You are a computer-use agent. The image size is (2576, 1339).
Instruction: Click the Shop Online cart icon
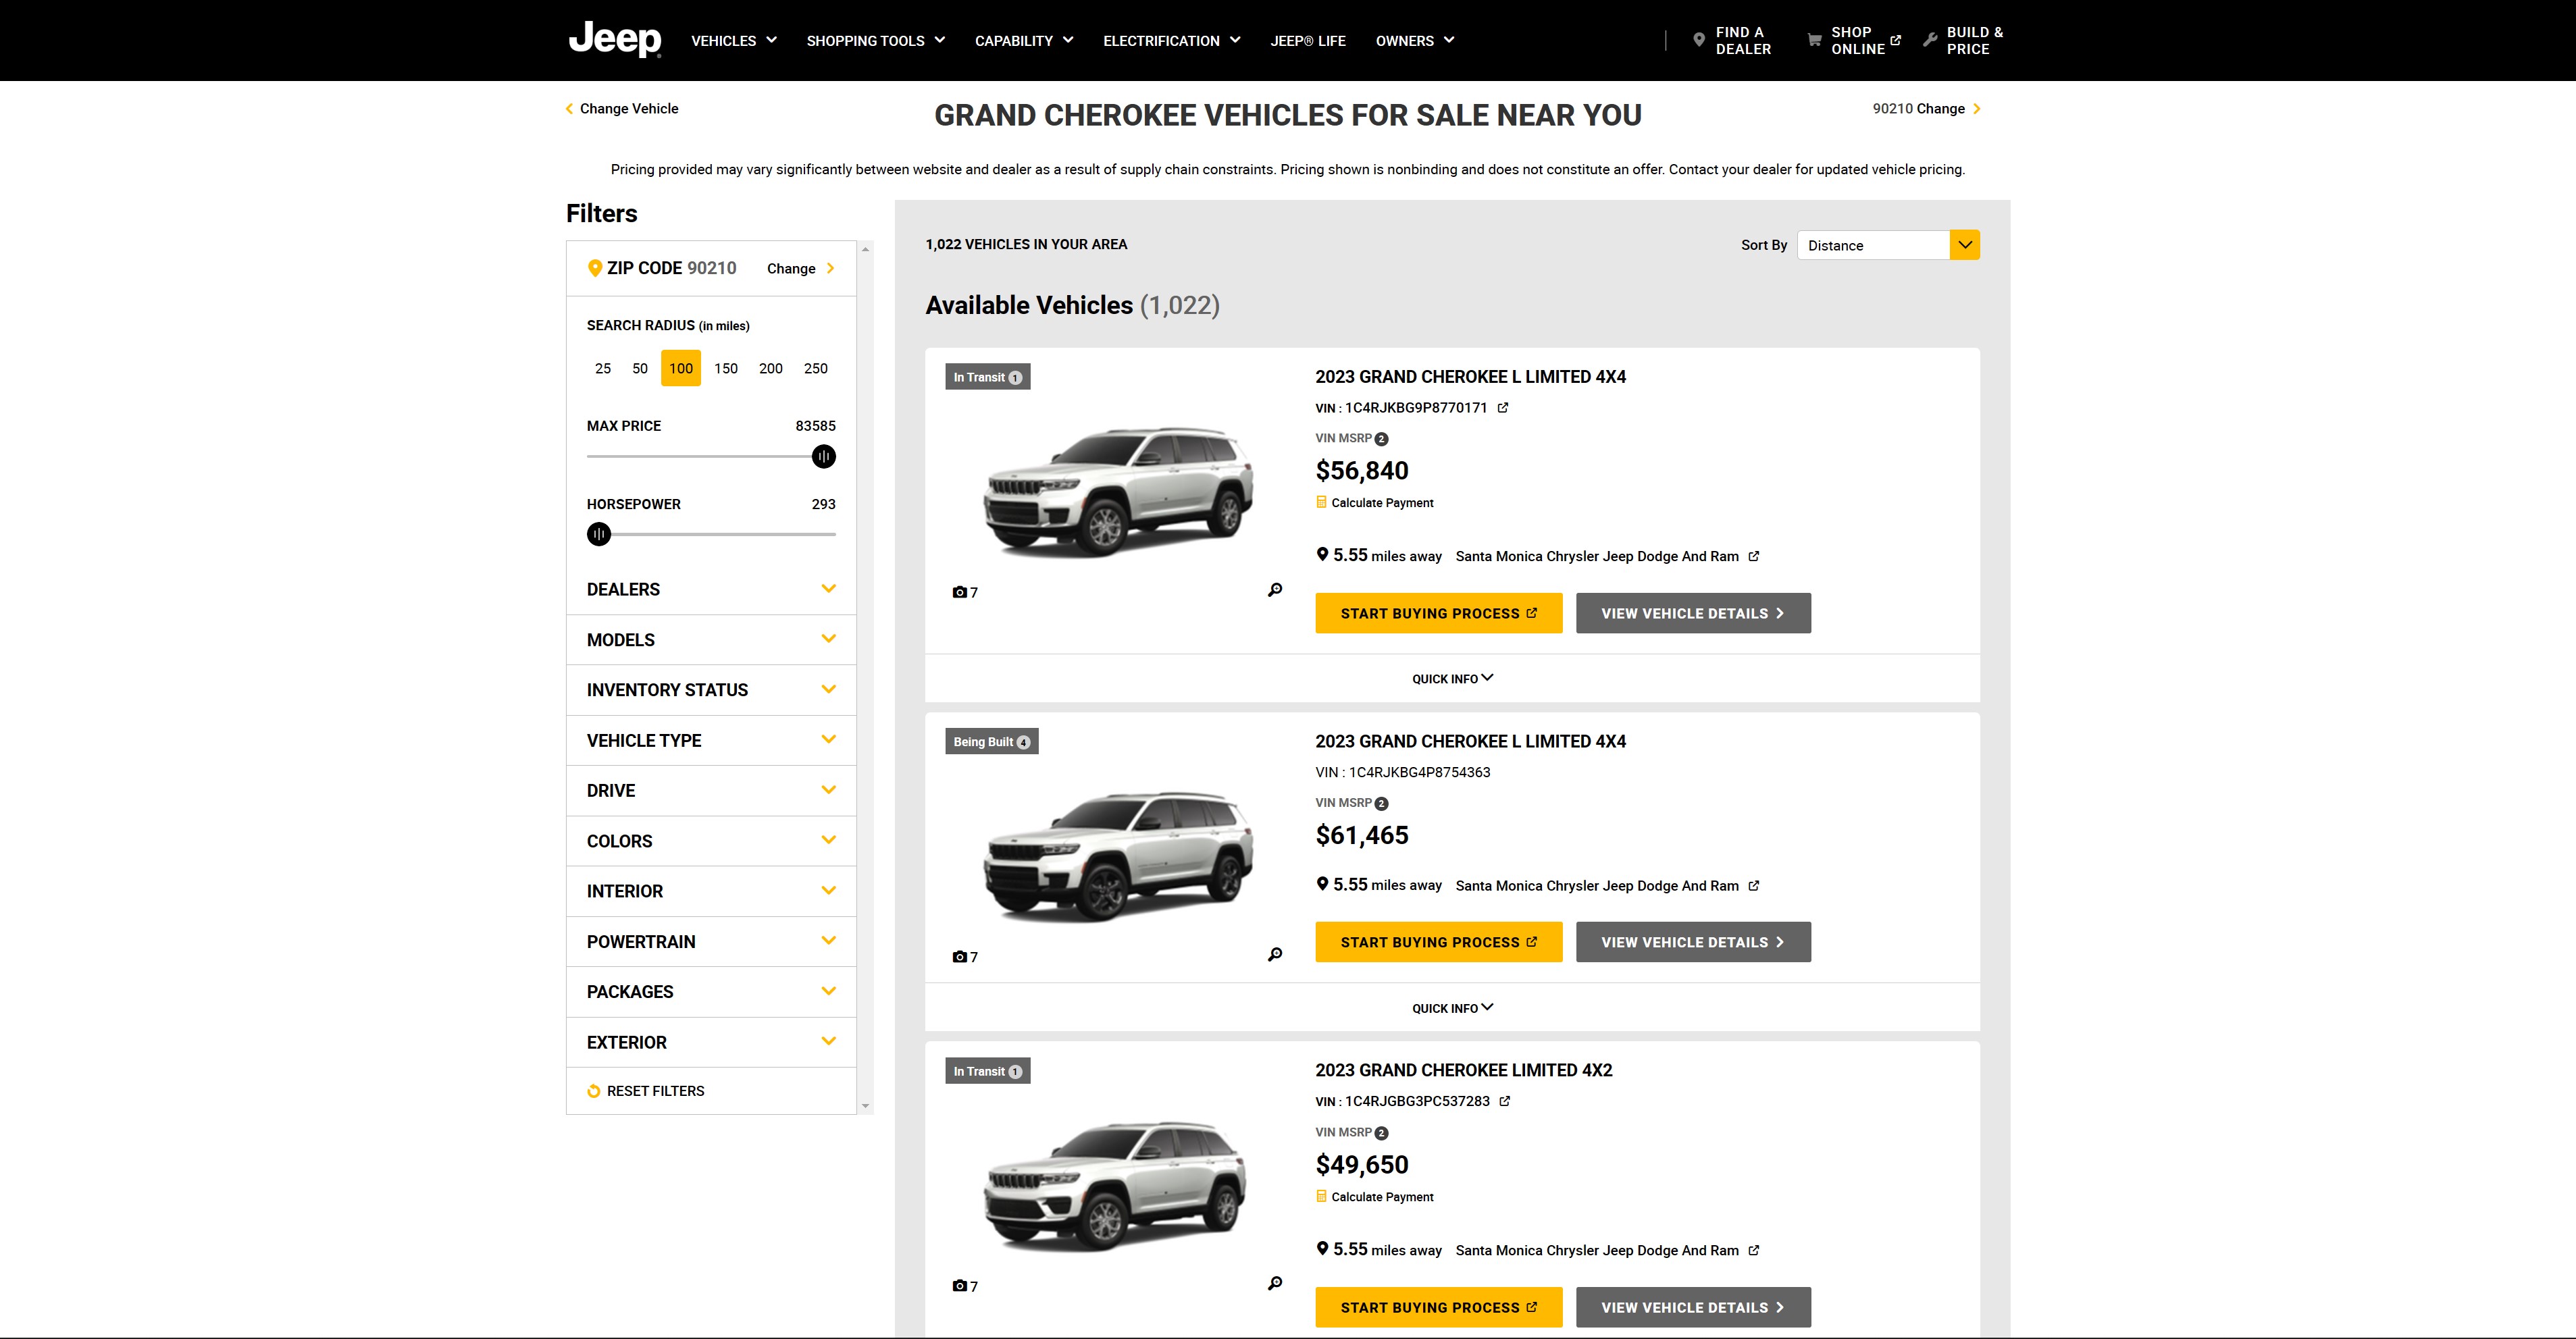pyautogui.click(x=1814, y=40)
